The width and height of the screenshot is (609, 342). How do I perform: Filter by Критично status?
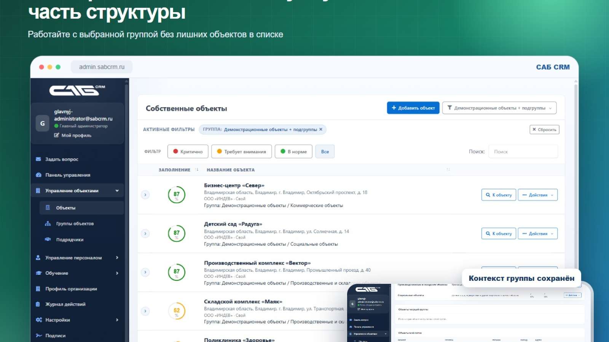point(188,151)
